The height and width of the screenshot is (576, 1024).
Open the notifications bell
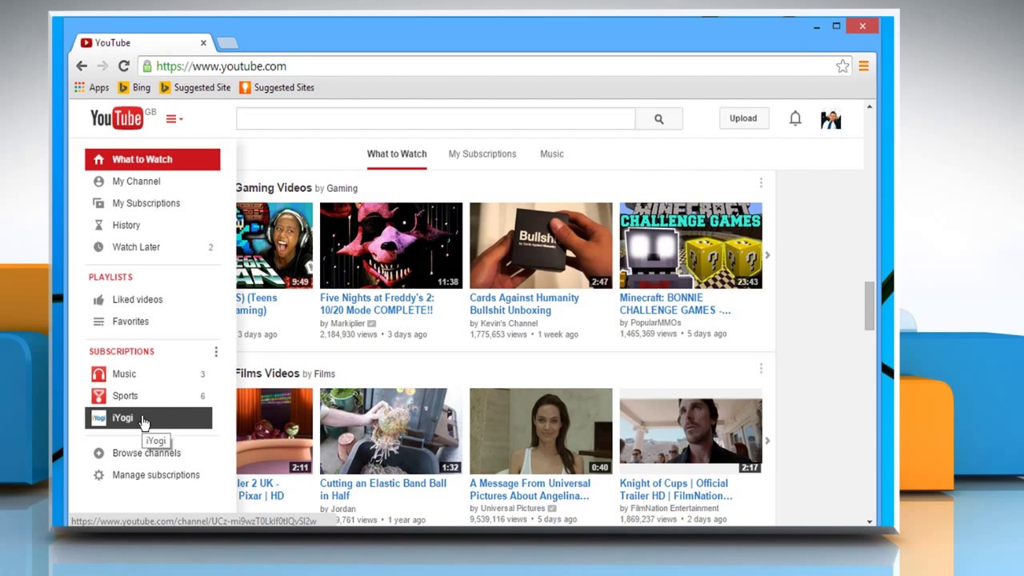(x=795, y=118)
